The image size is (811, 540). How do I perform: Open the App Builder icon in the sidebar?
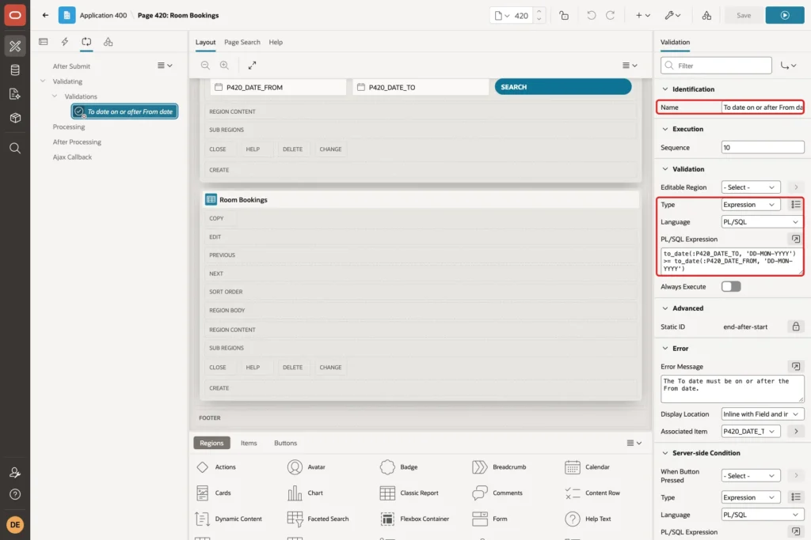pyautogui.click(x=15, y=47)
